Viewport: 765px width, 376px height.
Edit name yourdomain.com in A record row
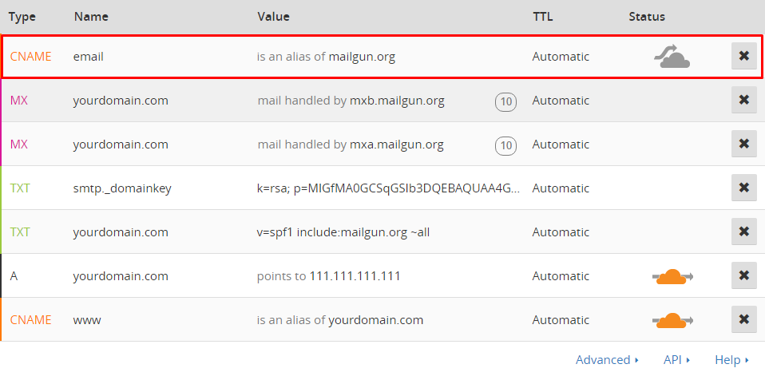point(121,276)
